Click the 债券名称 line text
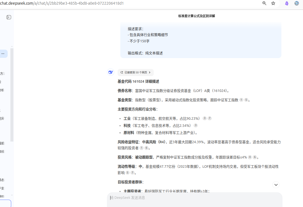Screen dimensions: 303x207 (x=174, y=91)
